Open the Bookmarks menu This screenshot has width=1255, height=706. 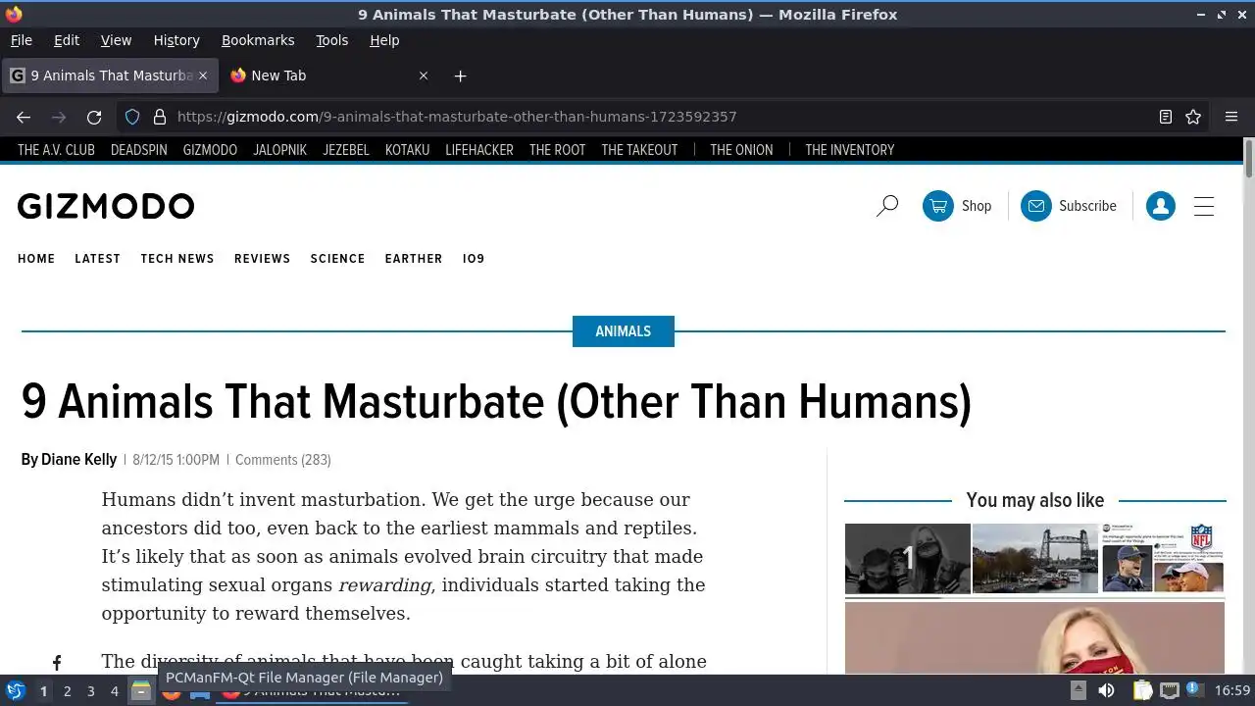(258, 40)
